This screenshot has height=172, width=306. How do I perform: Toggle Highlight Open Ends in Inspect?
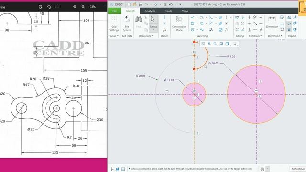coord(289,23)
